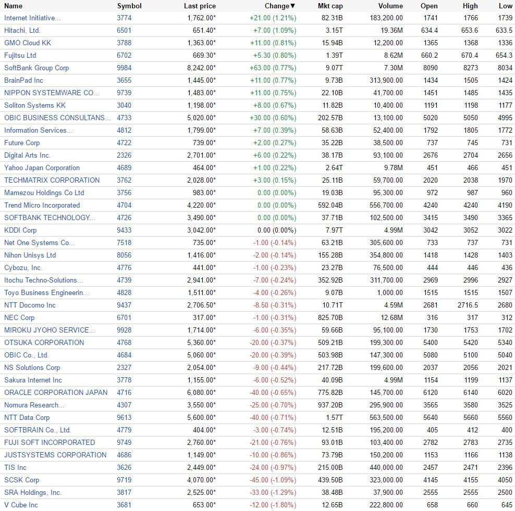Open the Fujitsu Ltd company link
The height and width of the screenshot is (511, 515).
tap(20, 56)
